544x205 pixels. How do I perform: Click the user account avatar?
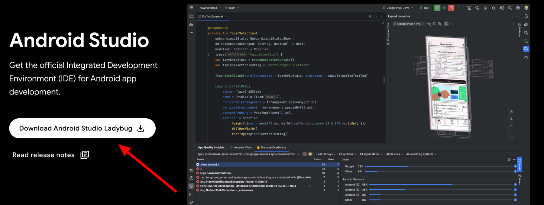click(526, 8)
